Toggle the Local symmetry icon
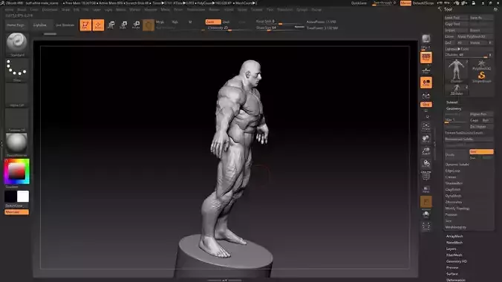Screen dimensions: 502x282 (426, 82)
